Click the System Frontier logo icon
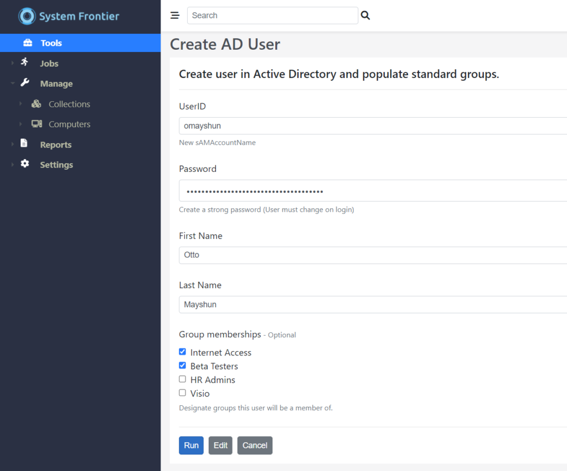This screenshot has height=471, width=567. pyautogui.click(x=27, y=16)
